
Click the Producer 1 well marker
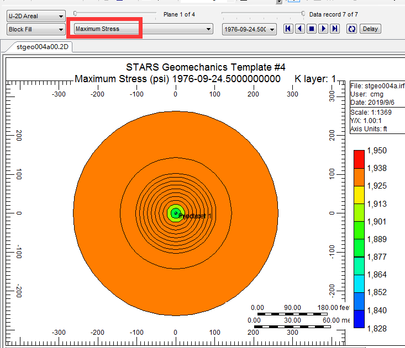click(x=176, y=213)
